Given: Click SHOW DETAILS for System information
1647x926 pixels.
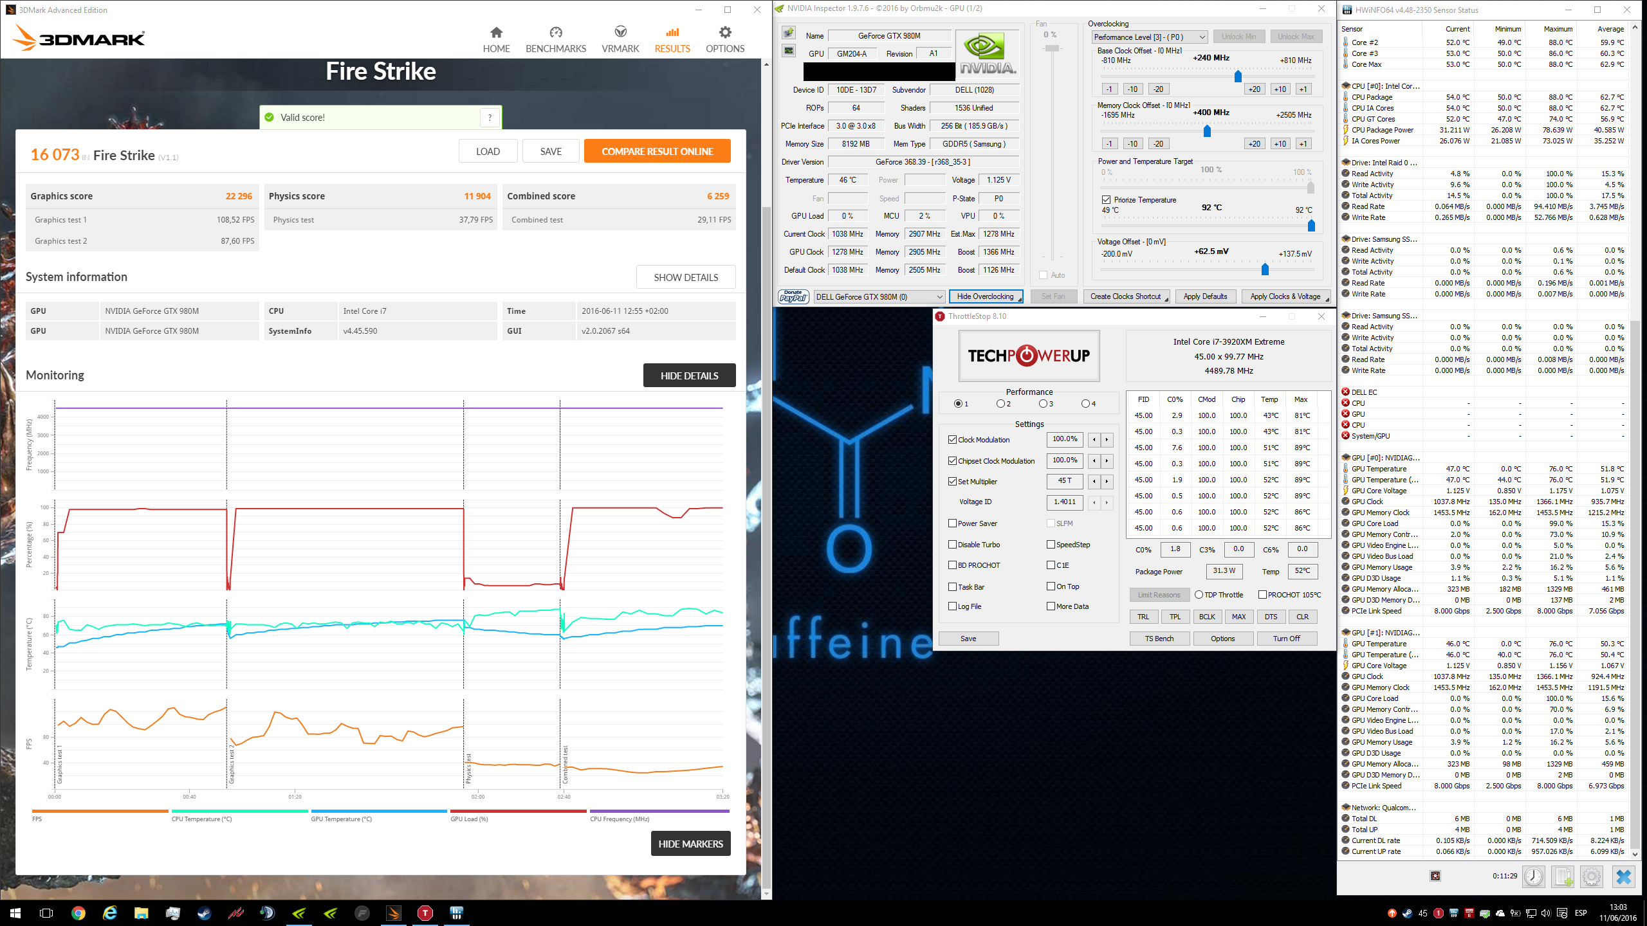Looking at the screenshot, I should point(686,277).
